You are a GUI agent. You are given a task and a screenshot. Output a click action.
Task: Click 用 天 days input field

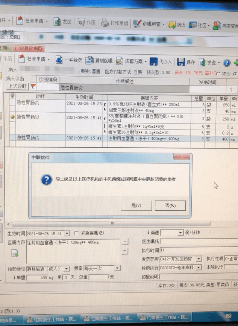pos(66,277)
